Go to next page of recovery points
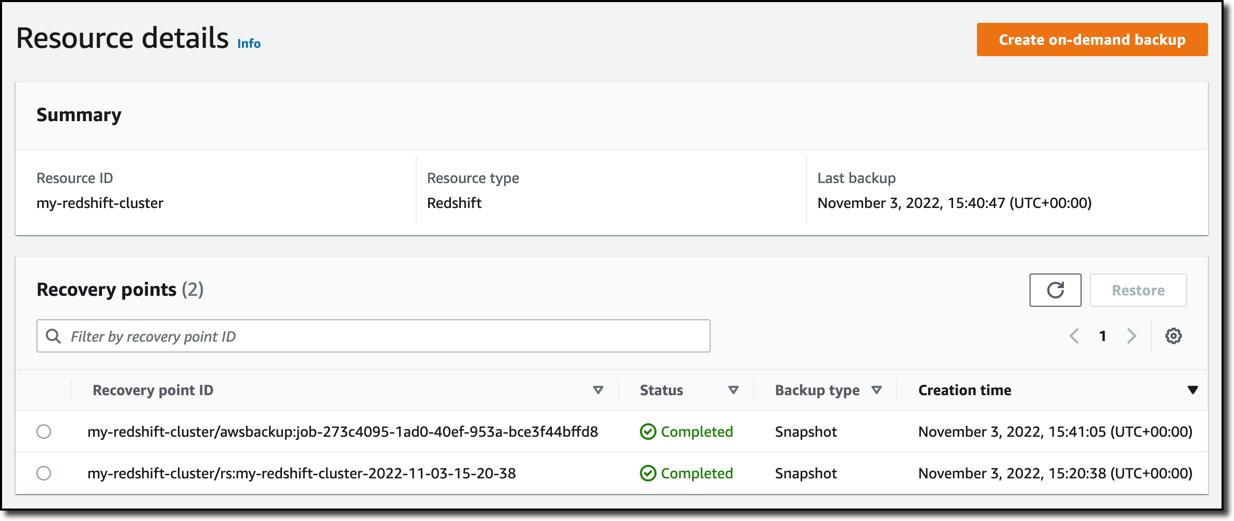This screenshot has height=521, width=1234. coord(1132,336)
